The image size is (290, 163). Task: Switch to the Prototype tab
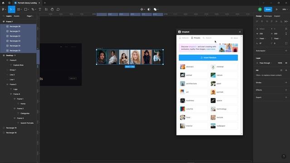pyautogui.click(x=268, y=16)
